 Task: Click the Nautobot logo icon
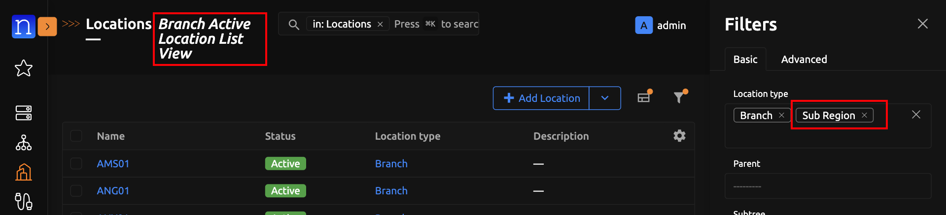(23, 26)
